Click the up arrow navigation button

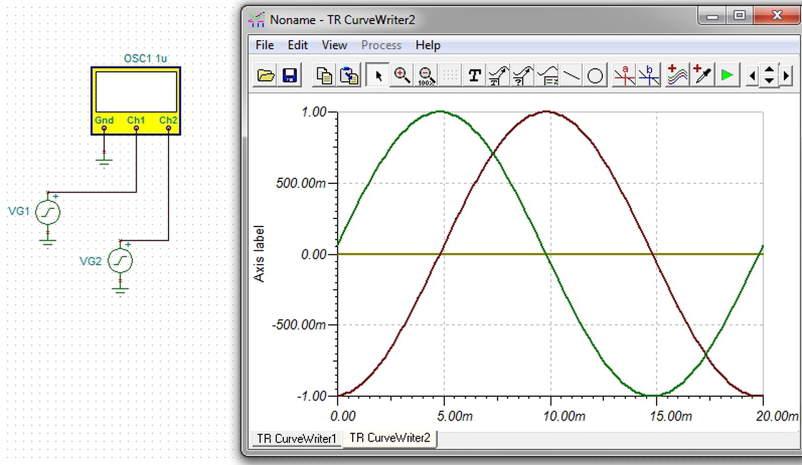pyautogui.click(x=769, y=70)
